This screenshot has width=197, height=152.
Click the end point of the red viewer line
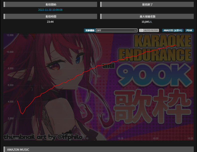[176, 45]
